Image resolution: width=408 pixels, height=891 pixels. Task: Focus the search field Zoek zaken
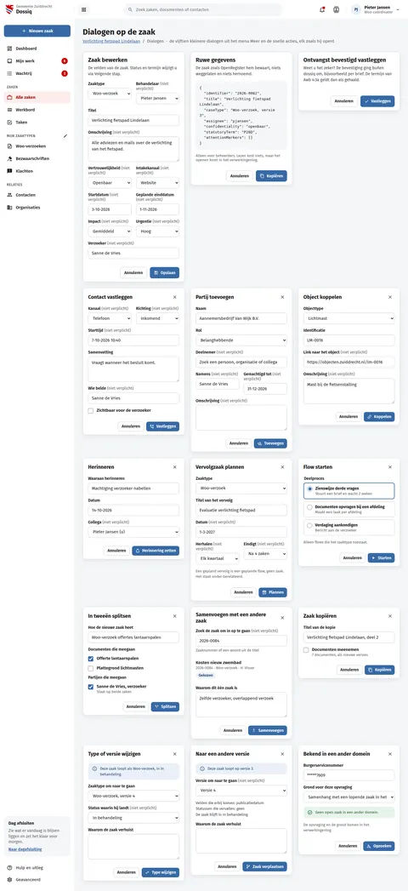pos(202,9)
